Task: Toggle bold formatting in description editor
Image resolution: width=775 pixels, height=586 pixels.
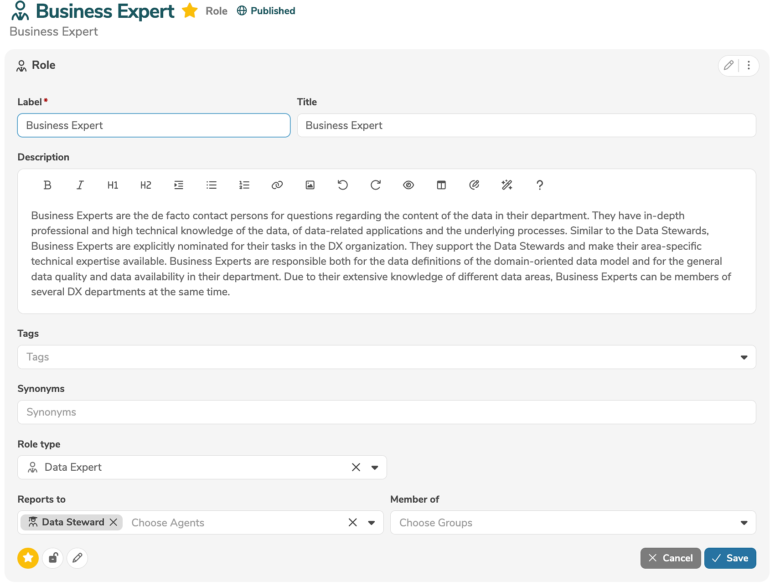Action: (47, 185)
